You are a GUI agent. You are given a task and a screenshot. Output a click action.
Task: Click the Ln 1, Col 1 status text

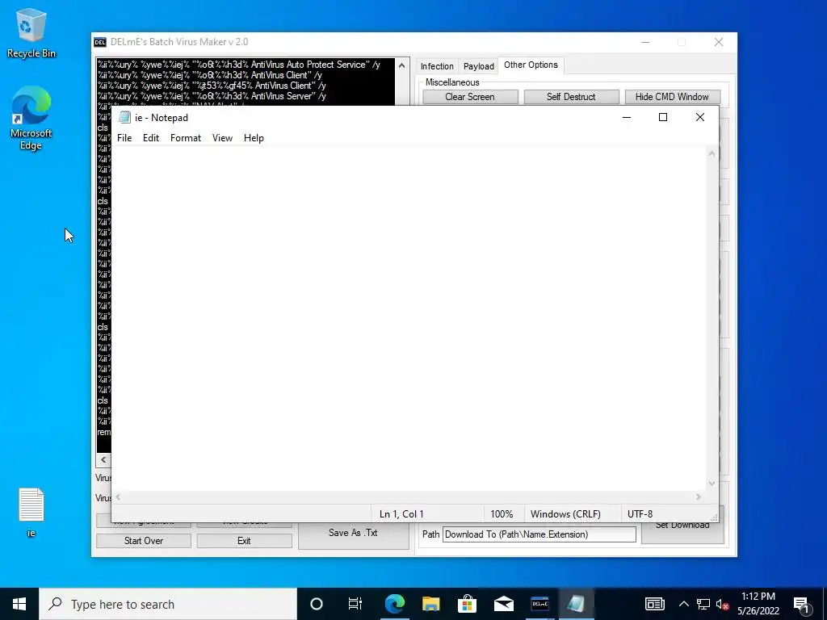coord(401,514)
